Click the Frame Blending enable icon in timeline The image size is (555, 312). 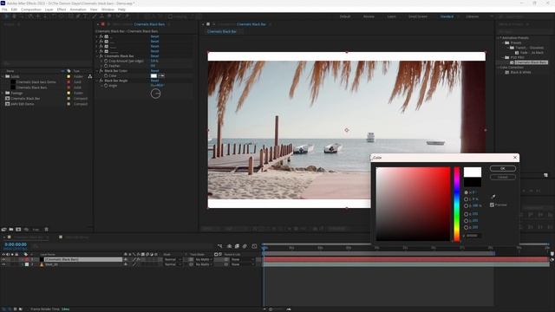click(237, 246)
